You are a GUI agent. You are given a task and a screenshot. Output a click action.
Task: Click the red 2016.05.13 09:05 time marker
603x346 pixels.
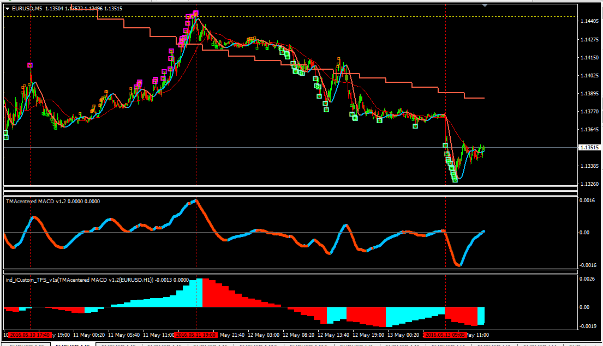pos(445,335)
